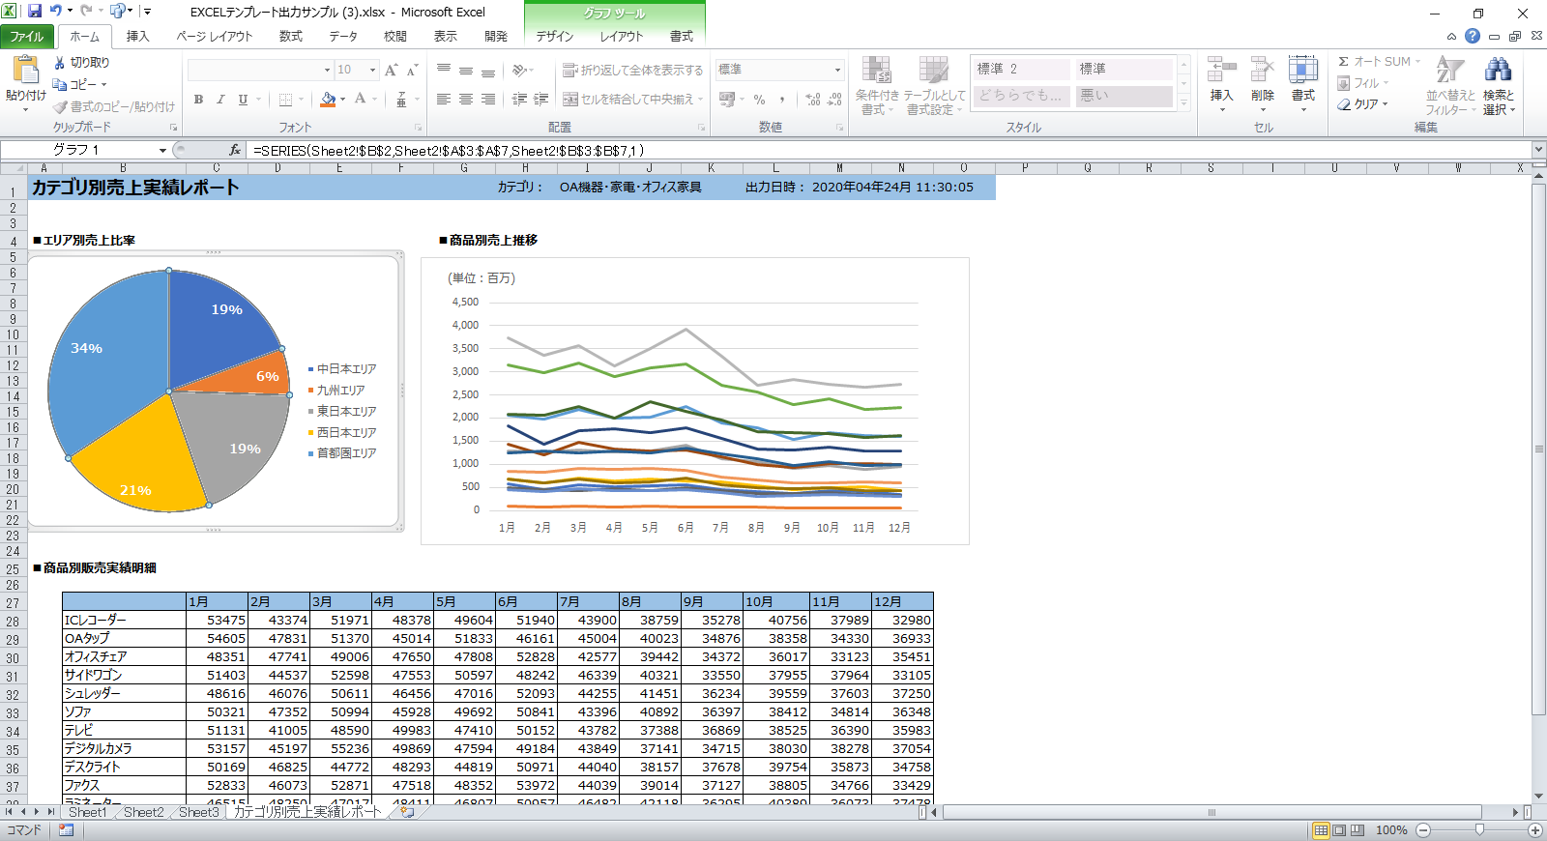The image size is (1547, 841).
Task: Open alignment settings dialog launcher
Action: coord(702,128)
